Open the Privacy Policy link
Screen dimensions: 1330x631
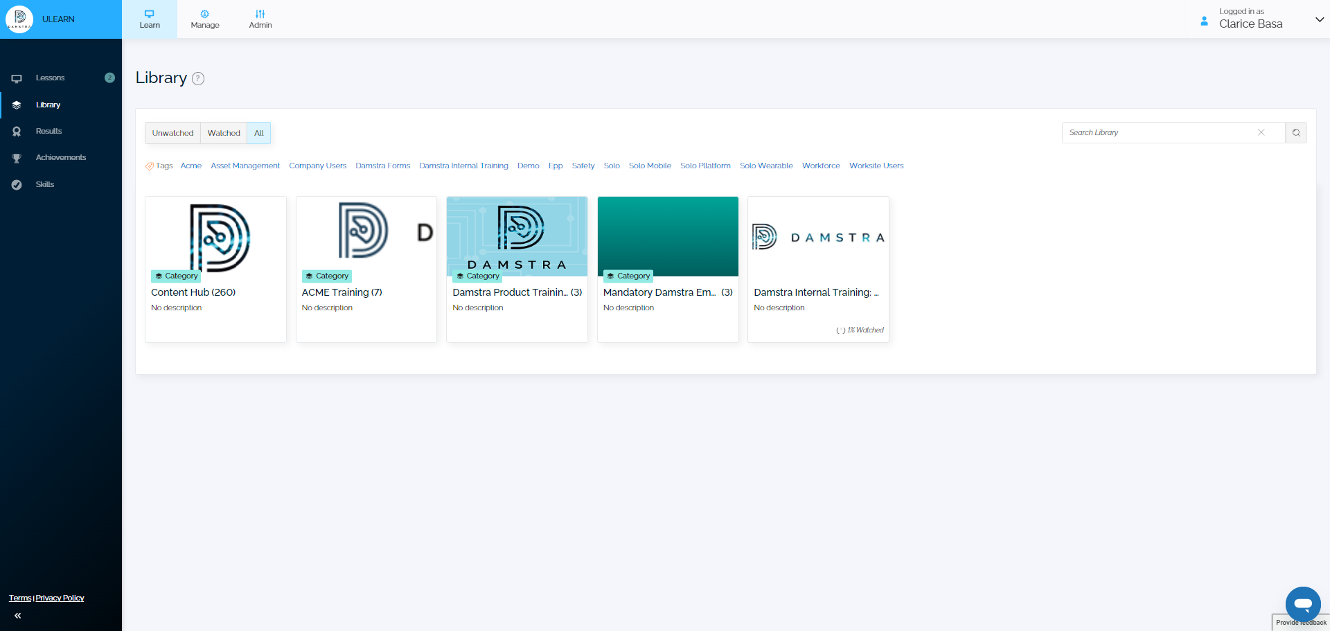[x=60, y=598]
